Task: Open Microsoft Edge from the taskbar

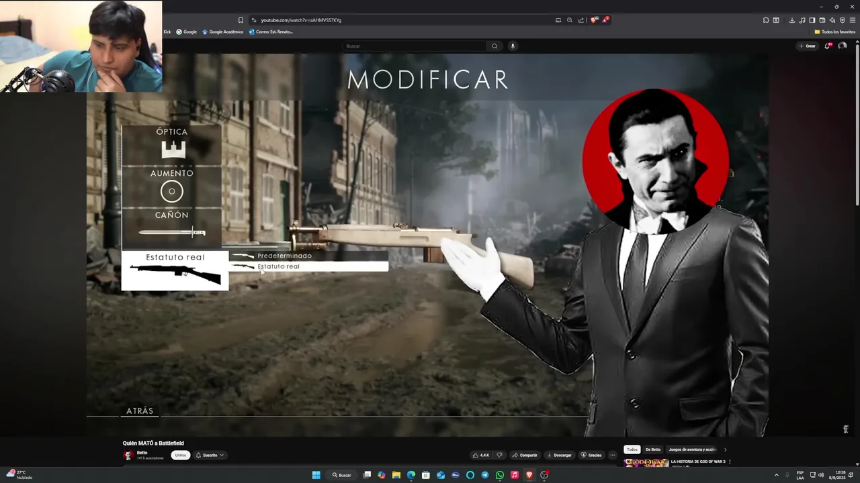Action: [x=411, y=475]
